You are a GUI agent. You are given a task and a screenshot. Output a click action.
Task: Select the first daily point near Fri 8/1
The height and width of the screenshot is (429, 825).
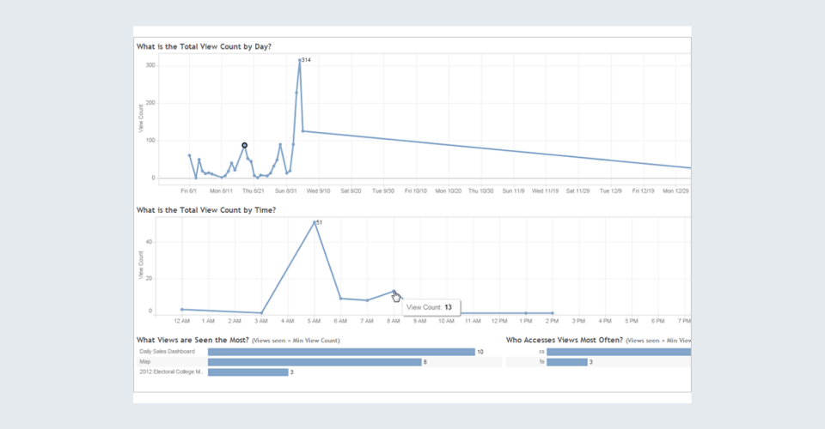click(x=189, y=155)
